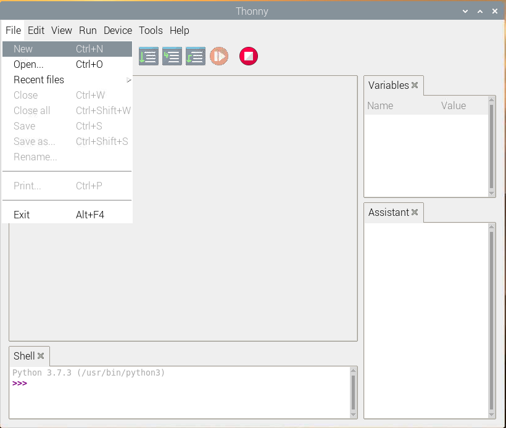Click the Shell panel scrollbar
Screen dimensions: 506x428
click(x=353, y=392)
